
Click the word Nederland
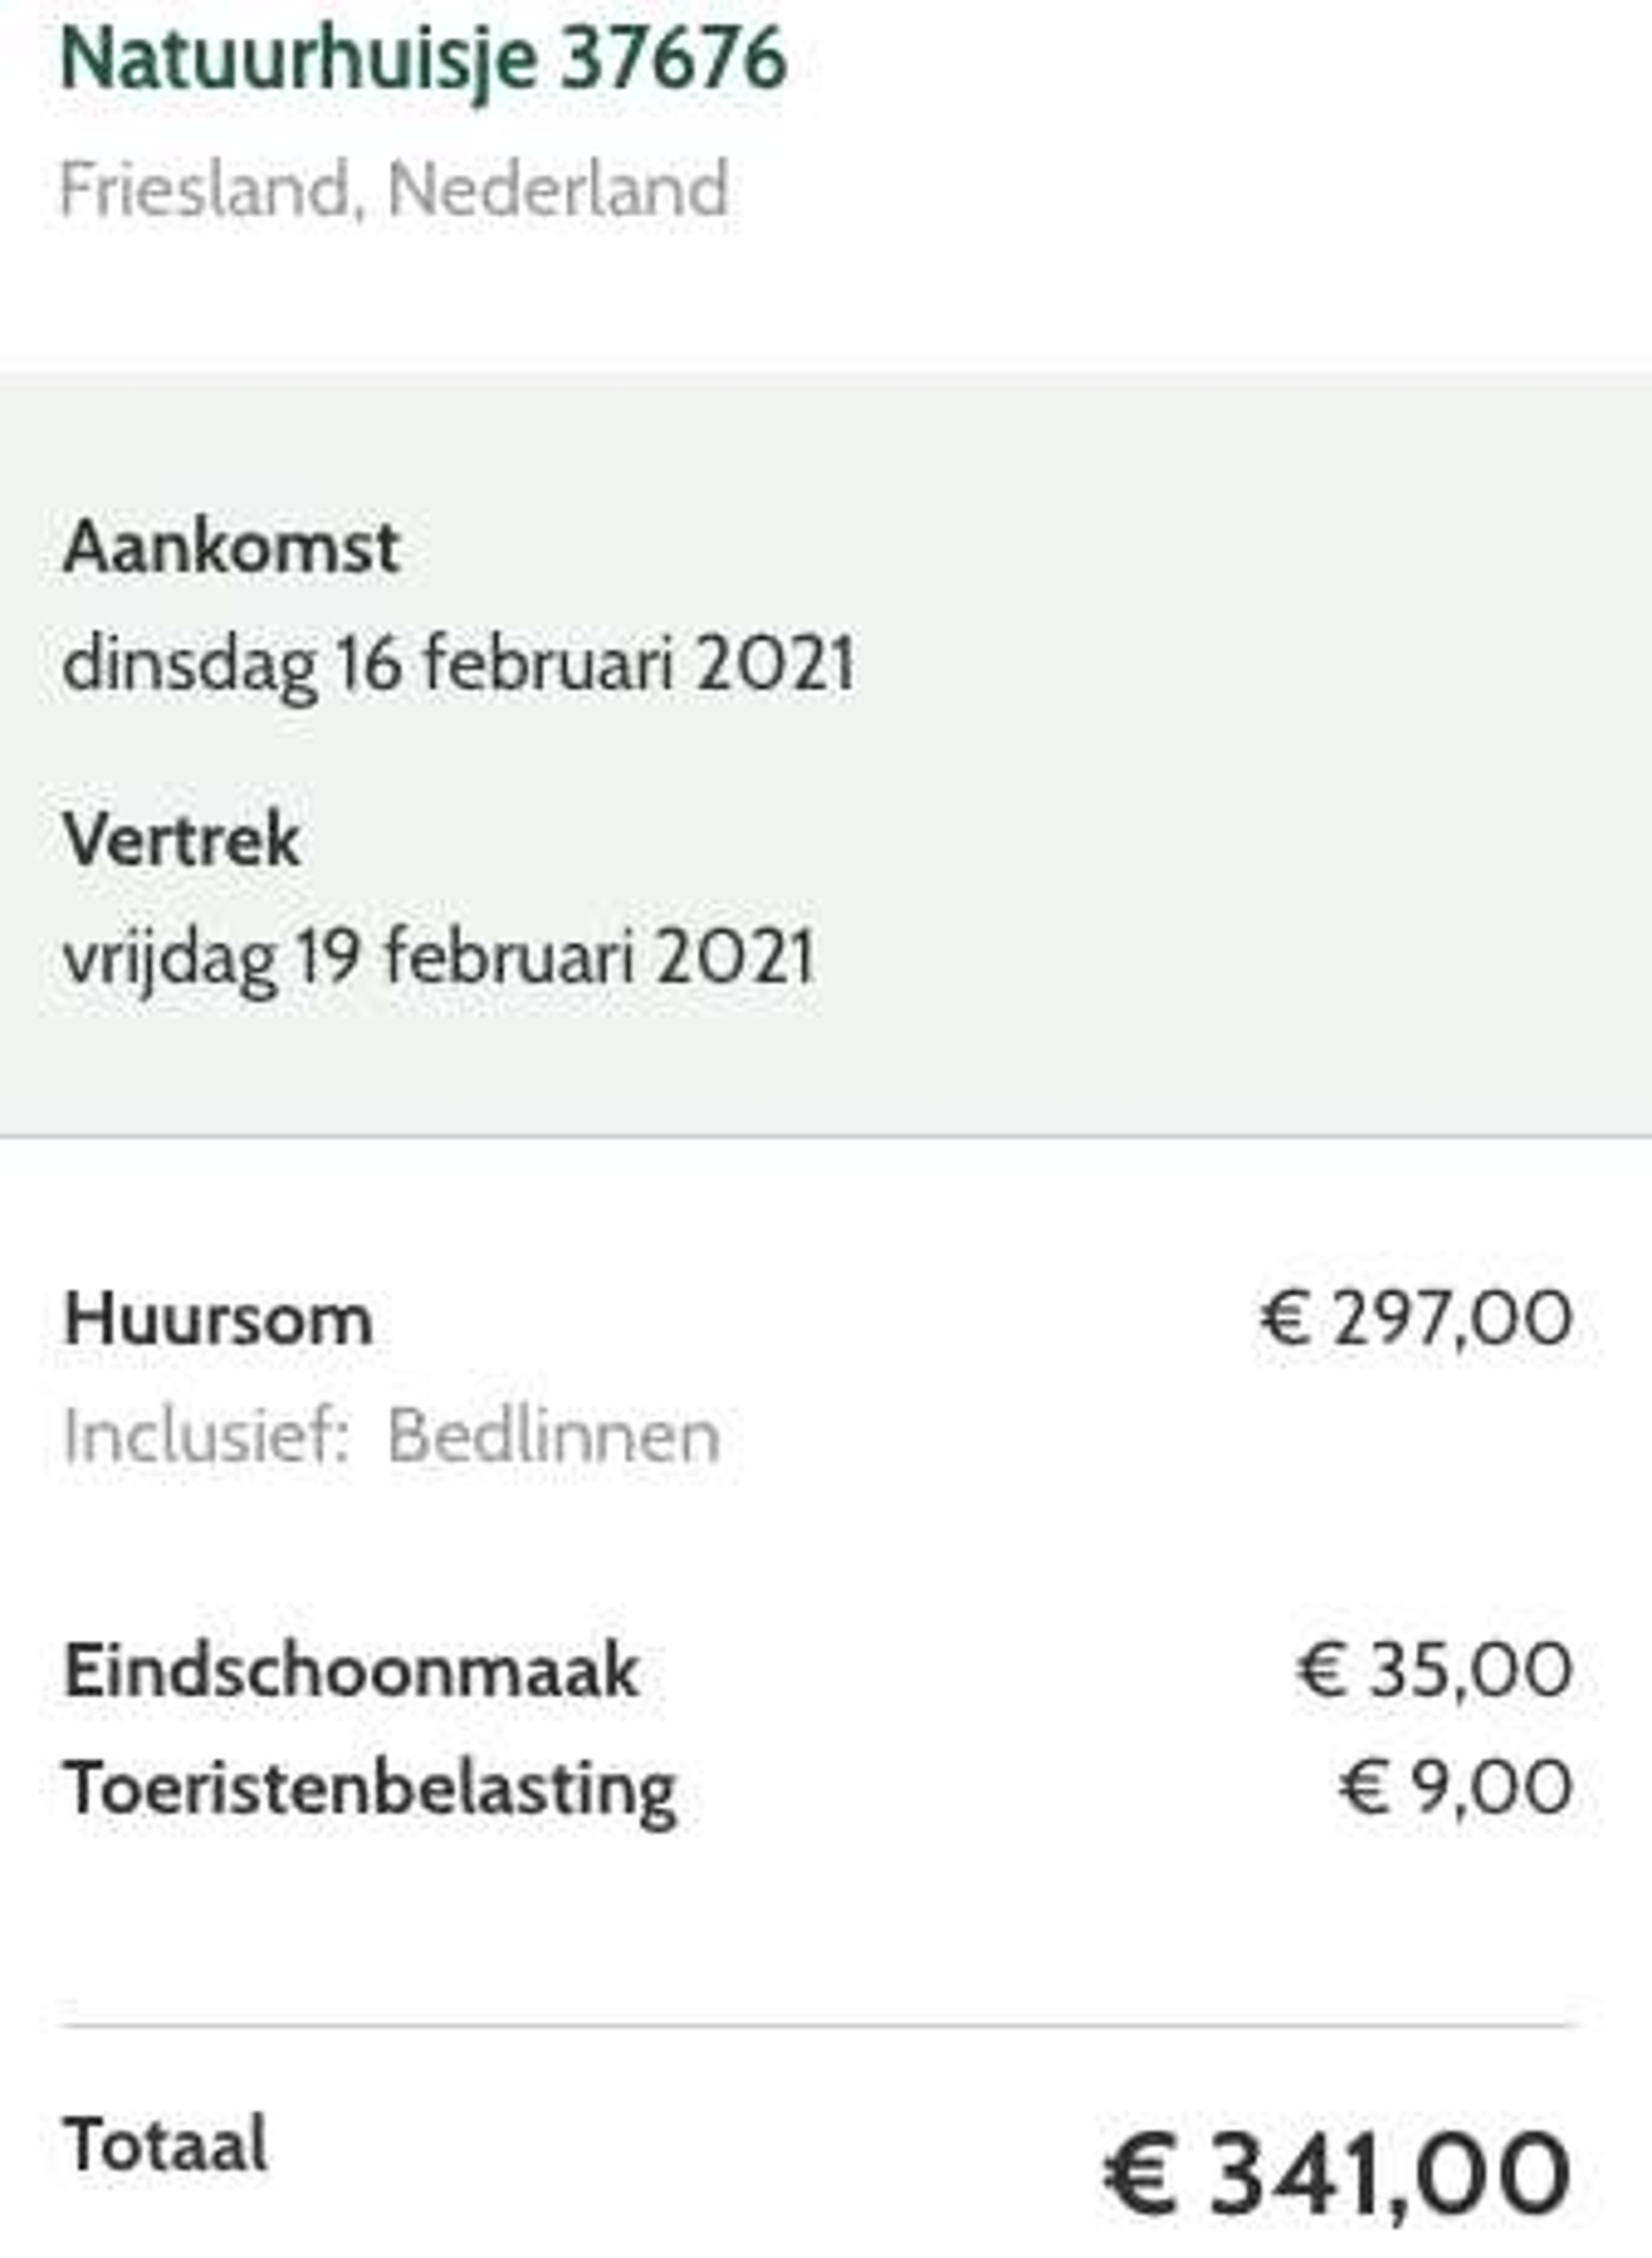(558, 188)
